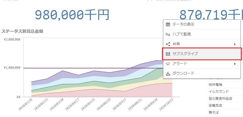Open the アラート menu entry
Screen dimensions: 243x117
[202, 64]
